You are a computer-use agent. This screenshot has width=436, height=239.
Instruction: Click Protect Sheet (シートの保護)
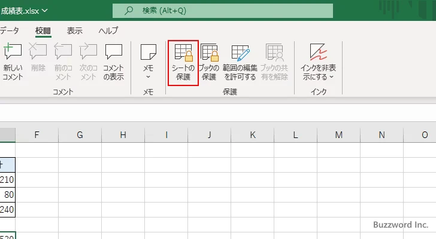tap(183, 63)
